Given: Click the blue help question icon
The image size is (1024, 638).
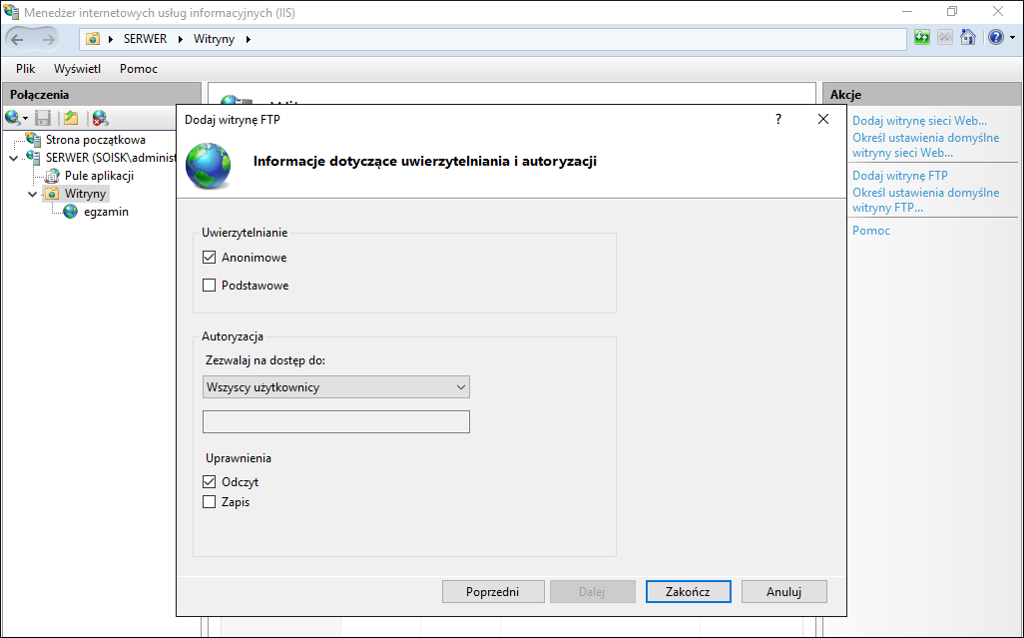Looking at the screenshot, I should 995,37.
